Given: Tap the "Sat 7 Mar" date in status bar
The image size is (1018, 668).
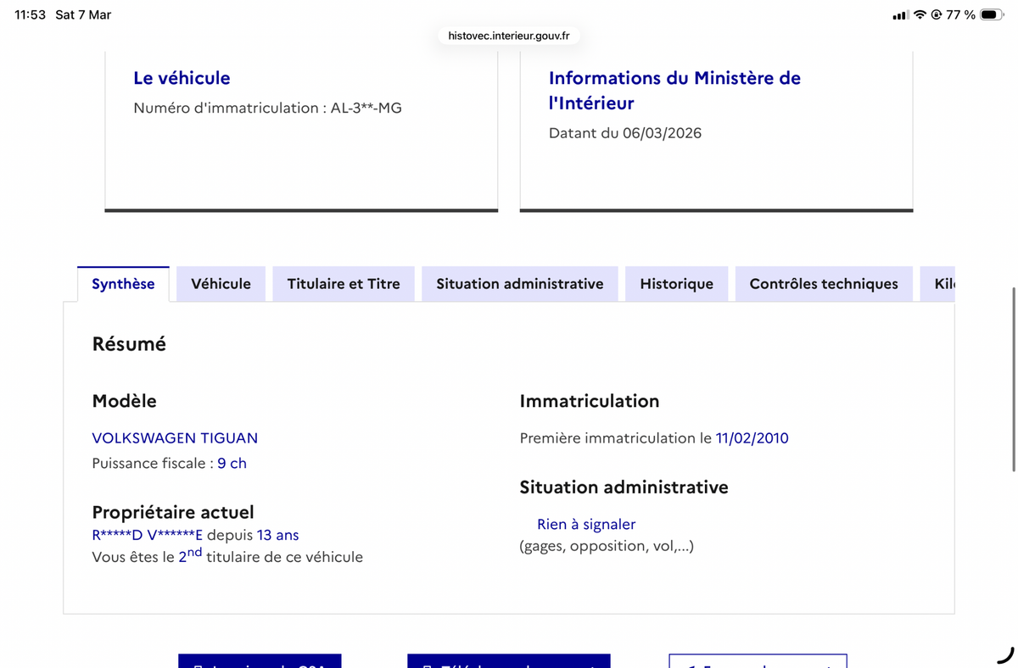Looking at the screenshot, I should pyautogui.click(x=83, y=15).
